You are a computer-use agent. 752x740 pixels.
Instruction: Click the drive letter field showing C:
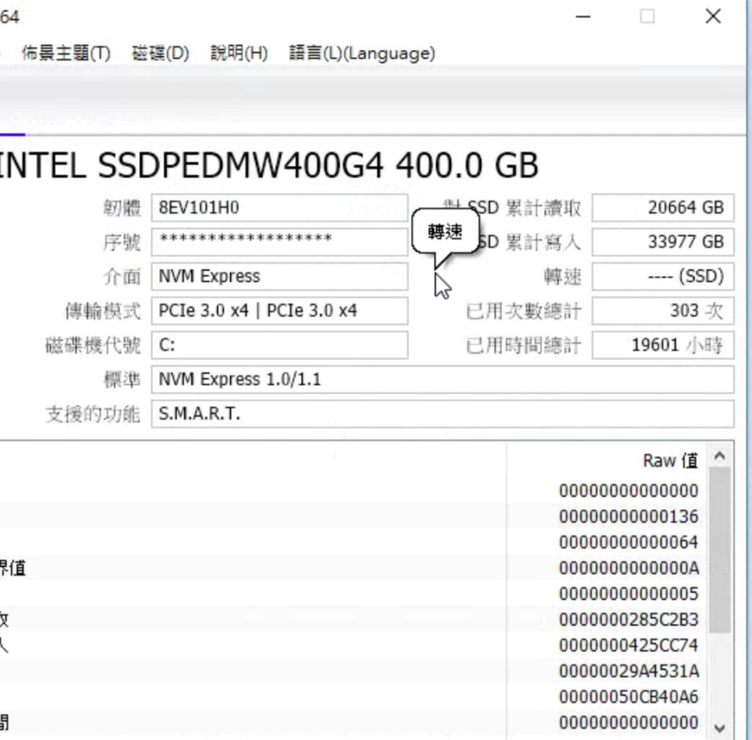click(280, 345)
